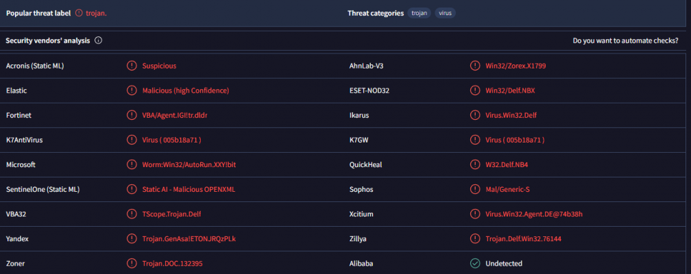This screenshot has height=274, width=691.
Task: Select vendor name Zillya
Action: click(x=359, y=239)
